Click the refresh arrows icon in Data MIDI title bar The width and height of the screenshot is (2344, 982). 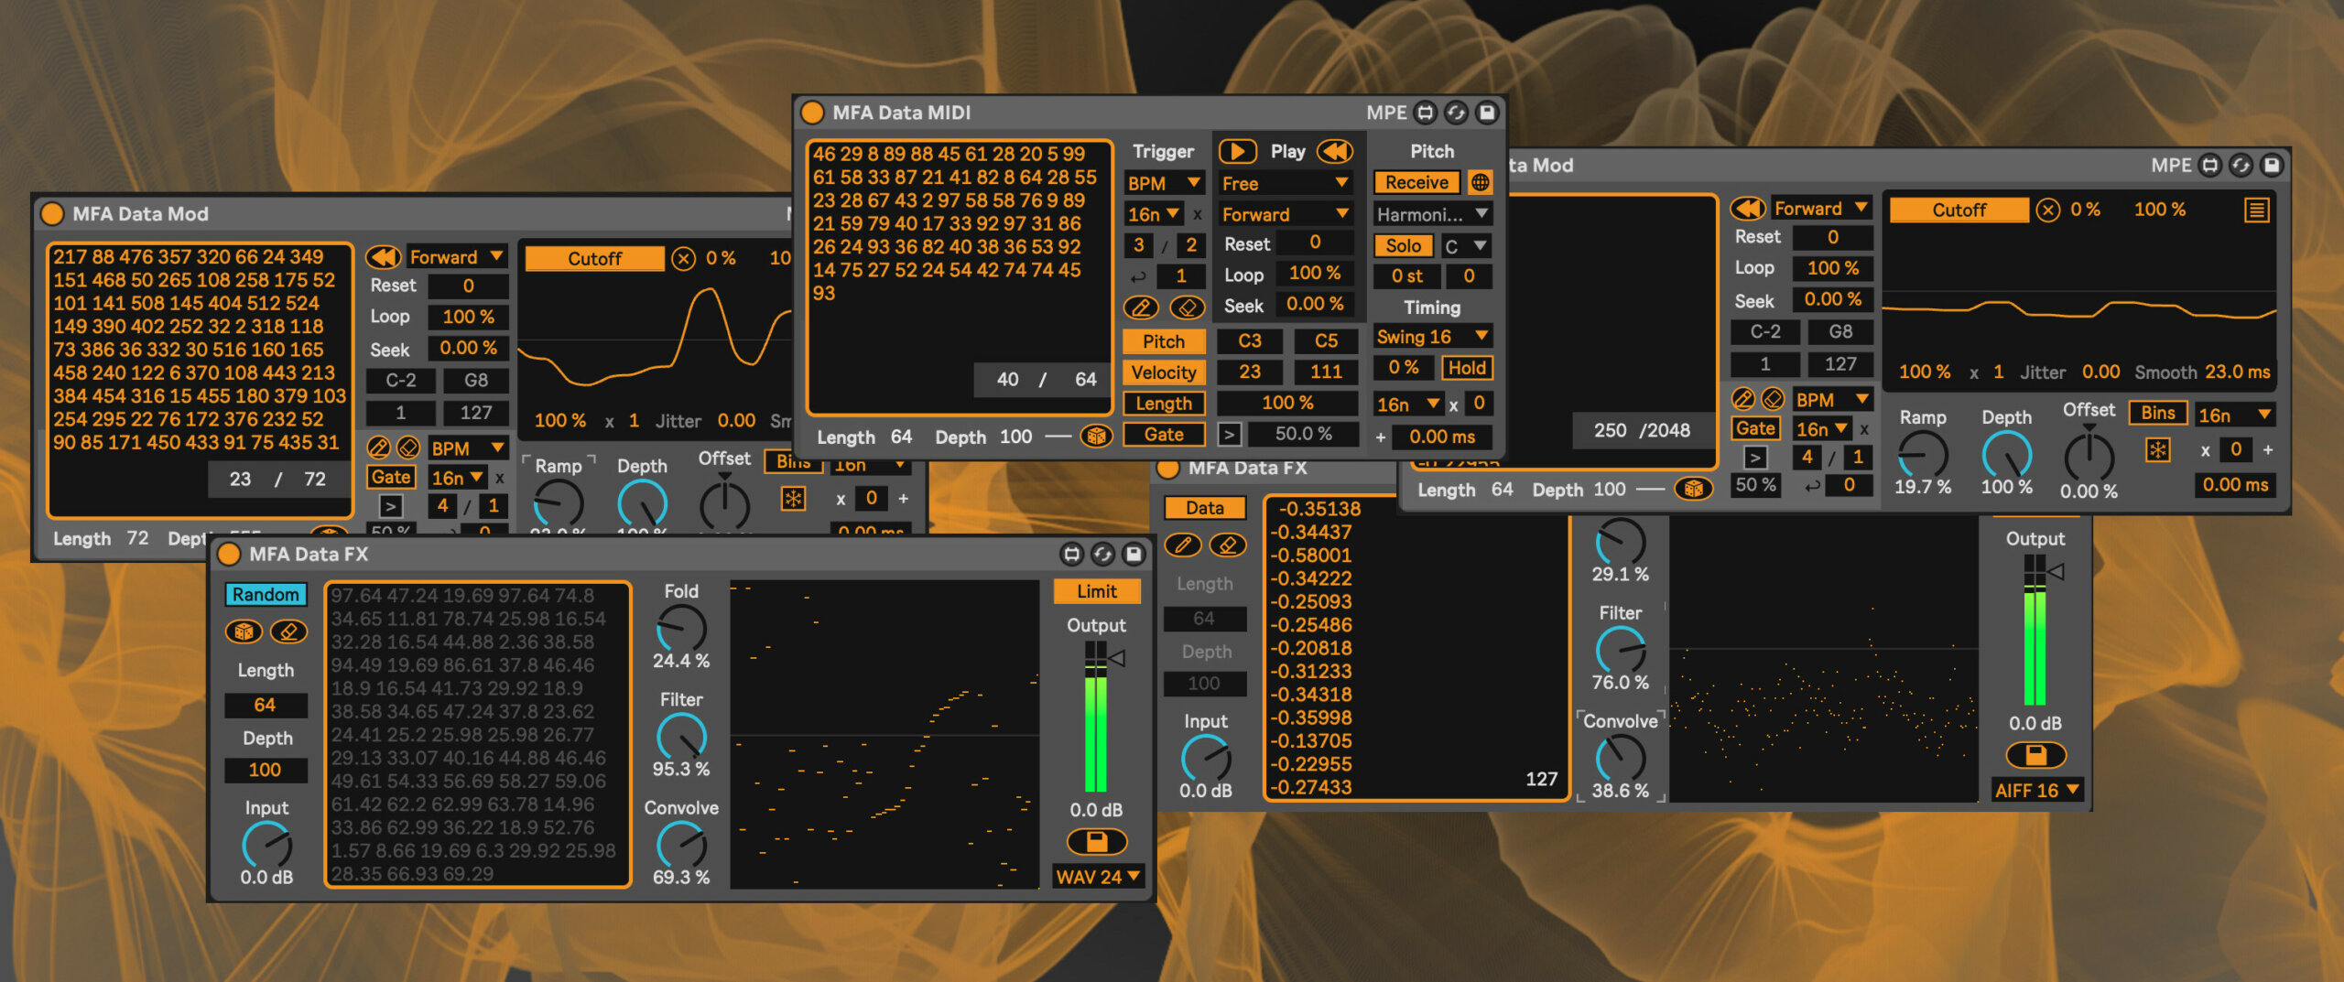point(1456,113)
